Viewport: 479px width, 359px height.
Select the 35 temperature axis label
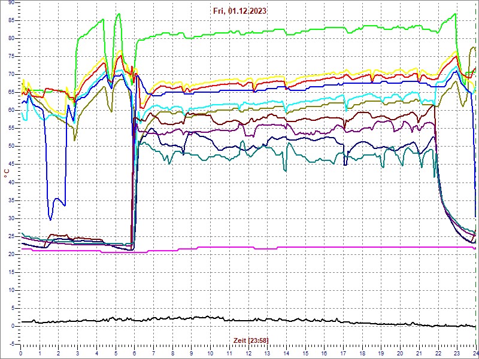tap(11, 200)
